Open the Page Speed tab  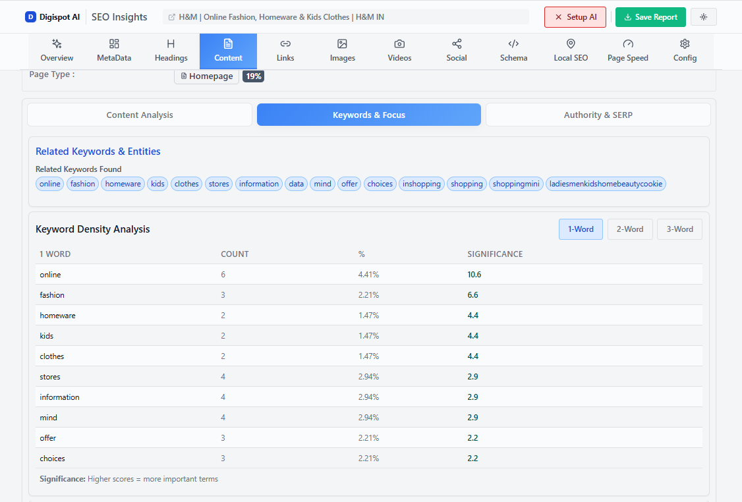point(628,51)
